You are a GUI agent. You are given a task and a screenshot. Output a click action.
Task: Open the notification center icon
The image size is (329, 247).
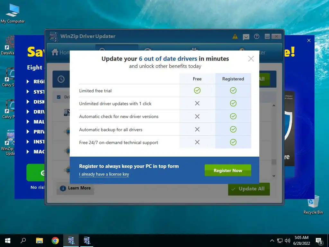click(319, 241)
